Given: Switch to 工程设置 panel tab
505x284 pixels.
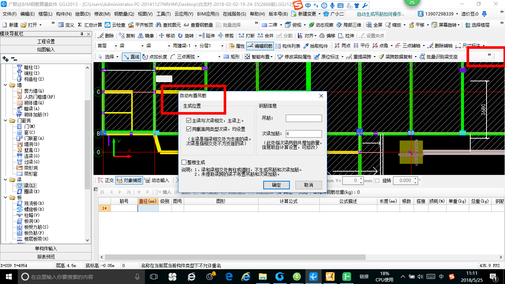Looking at the screenshot, I should (x=46, y=41).
